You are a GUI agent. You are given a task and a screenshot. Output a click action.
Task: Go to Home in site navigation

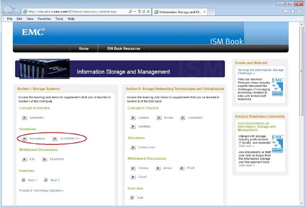point(84,49)
